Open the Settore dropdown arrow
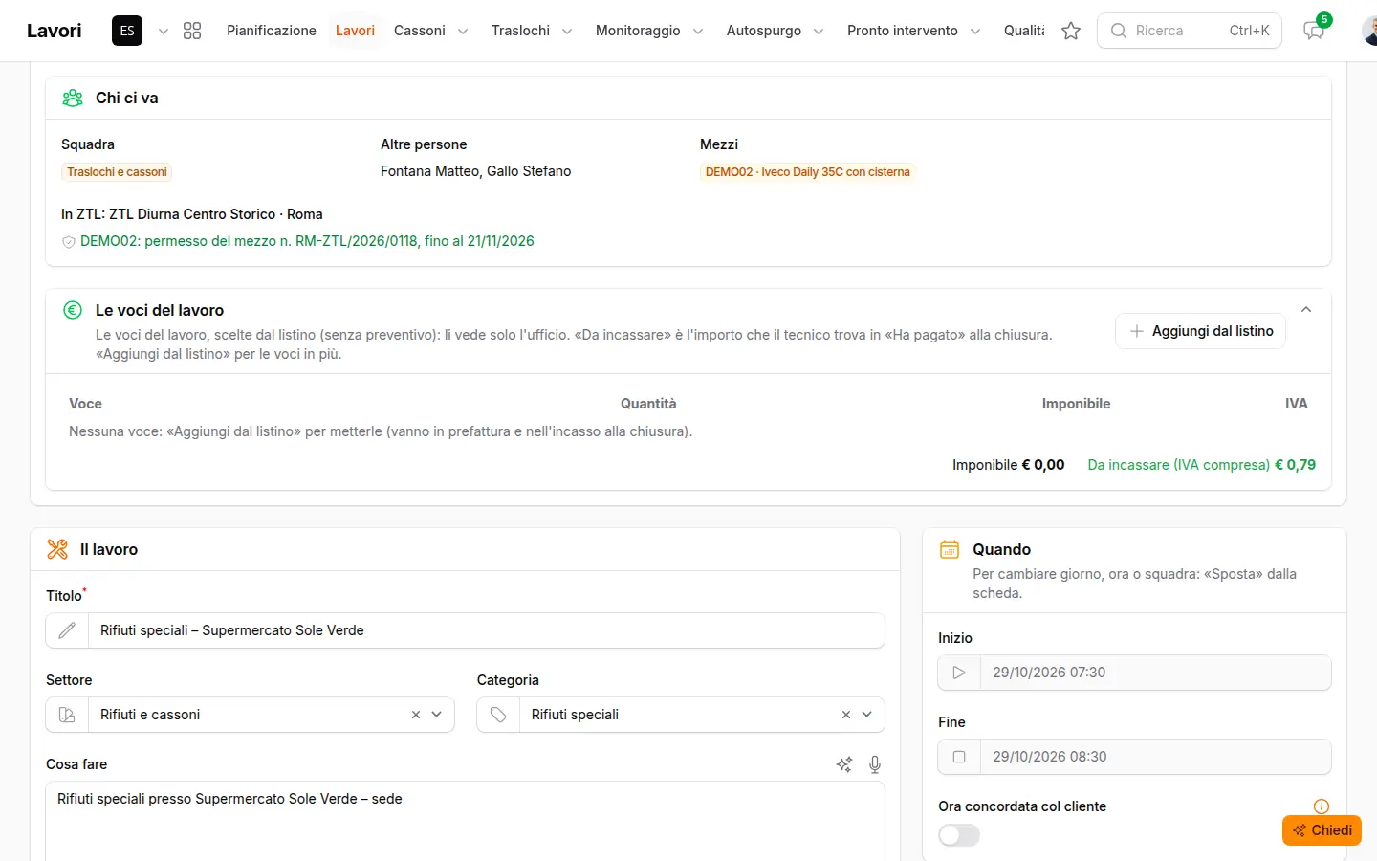 point(437,715)
